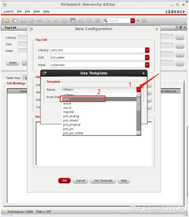Click the Save disk toolbar icon

23,21
